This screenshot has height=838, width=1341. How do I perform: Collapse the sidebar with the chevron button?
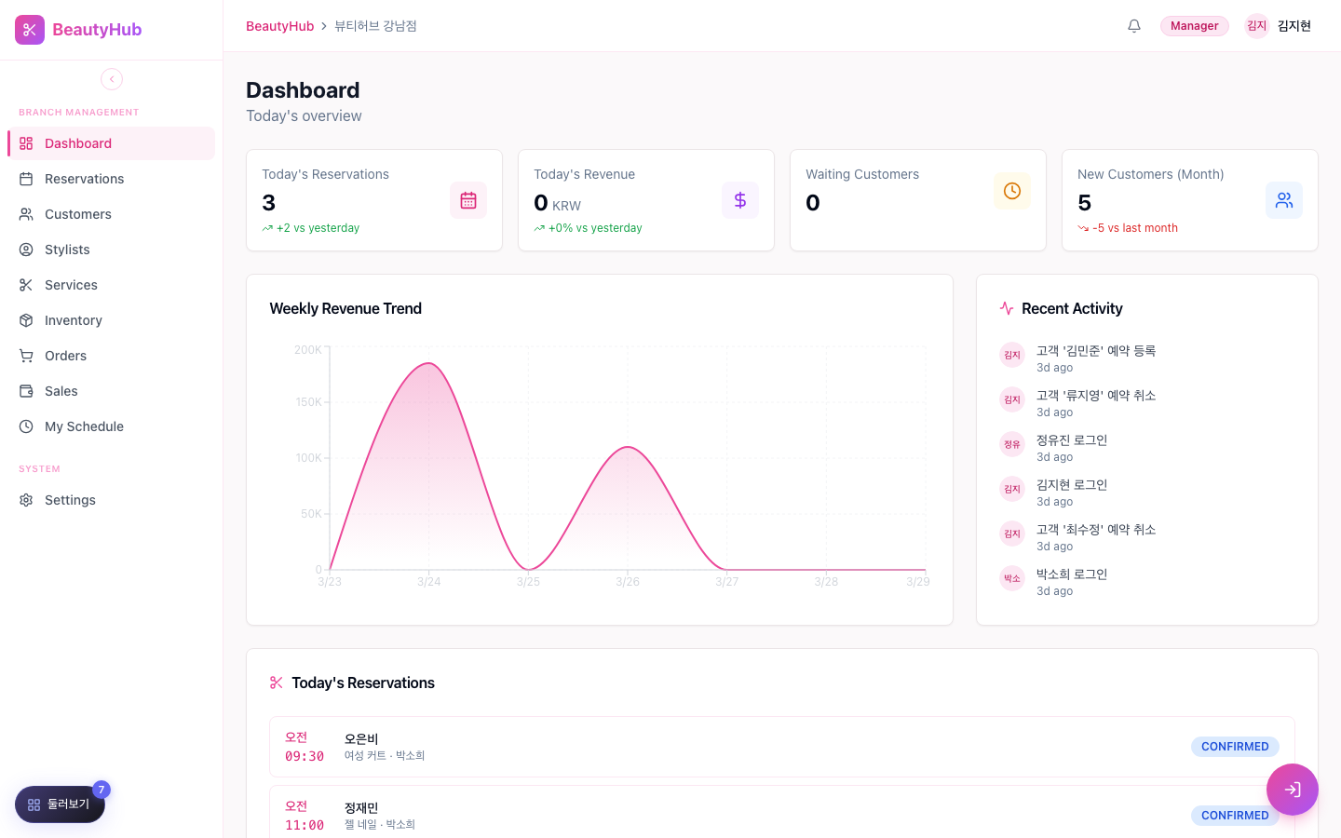112,79
